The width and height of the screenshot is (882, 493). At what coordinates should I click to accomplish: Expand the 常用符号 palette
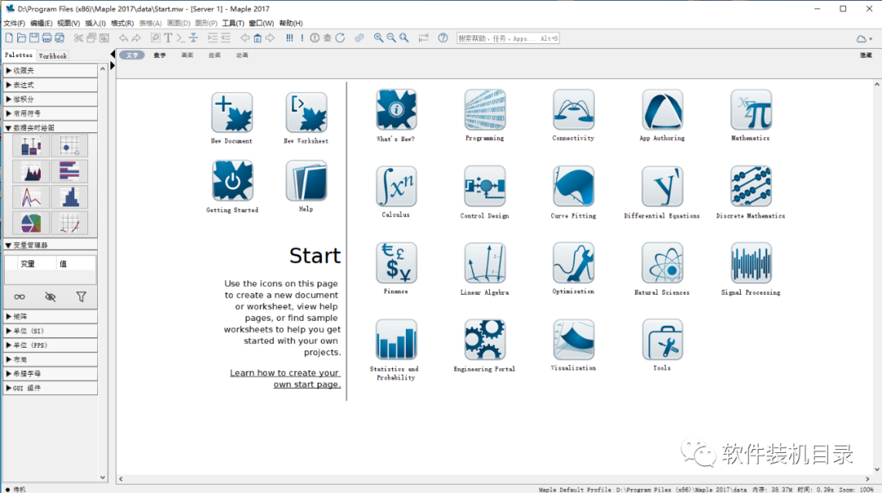[x=51, y=113]
